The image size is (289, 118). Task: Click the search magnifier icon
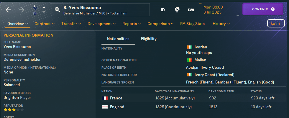point(57,10)
